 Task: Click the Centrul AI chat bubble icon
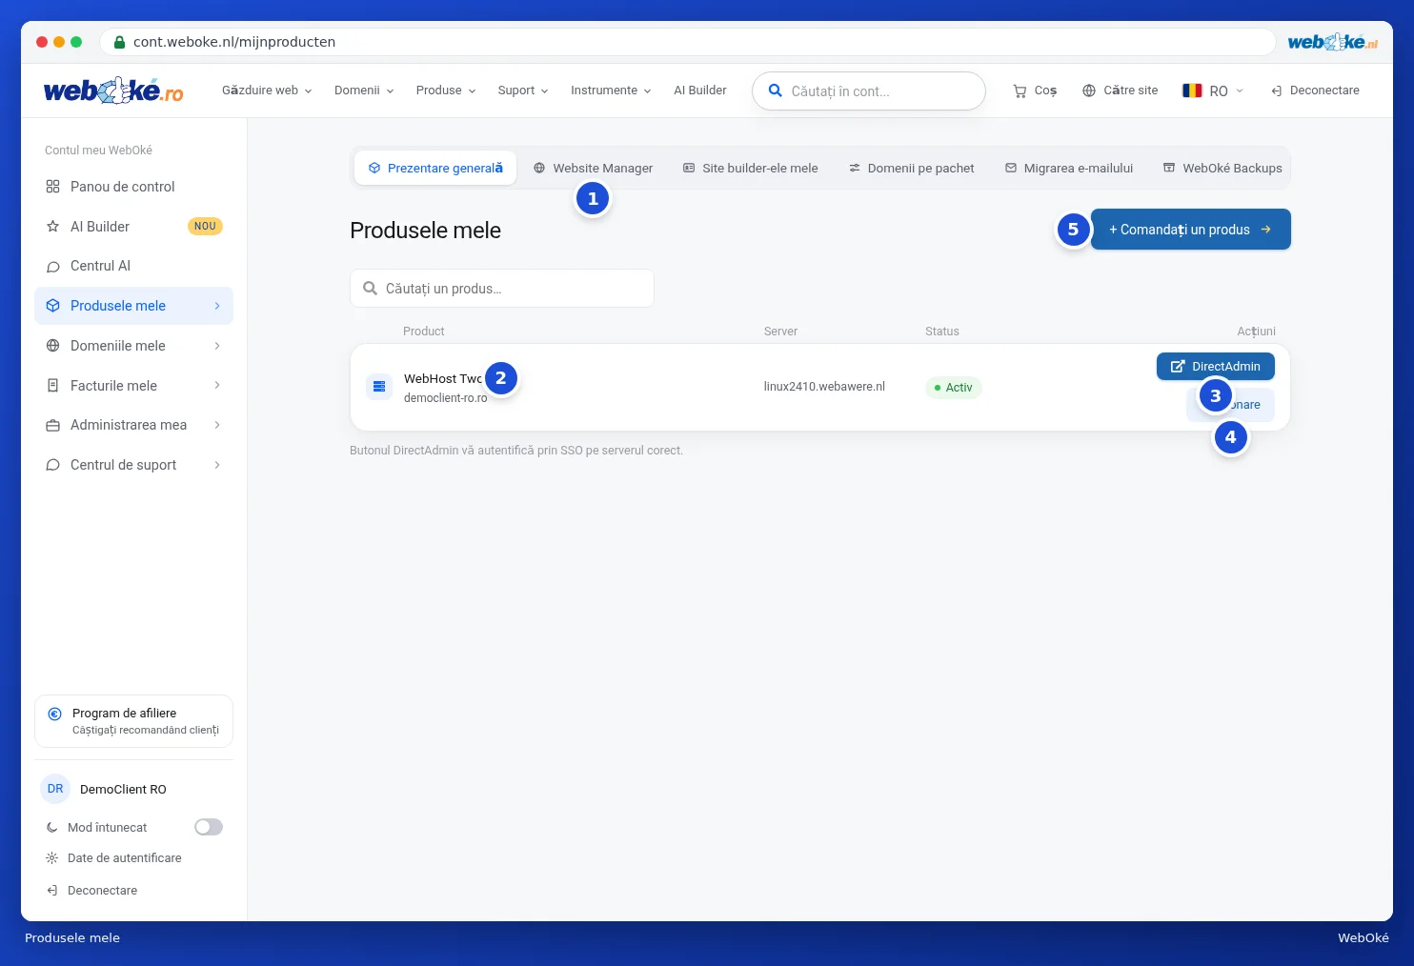53,267
